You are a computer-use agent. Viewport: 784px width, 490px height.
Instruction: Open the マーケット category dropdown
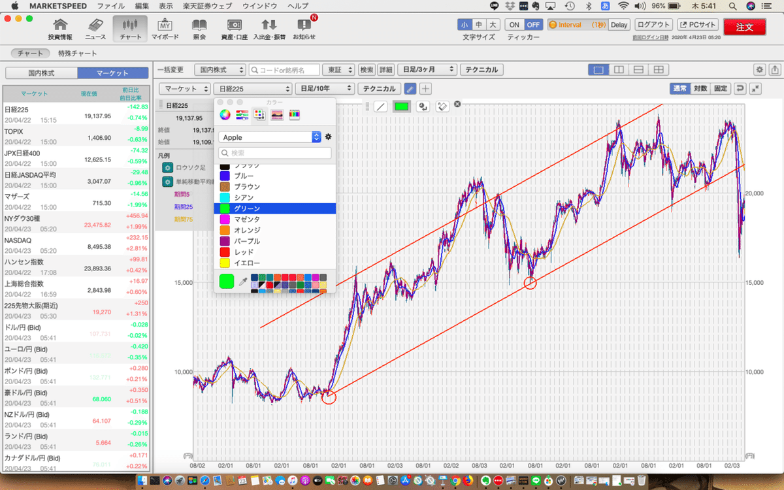[186, 89]
